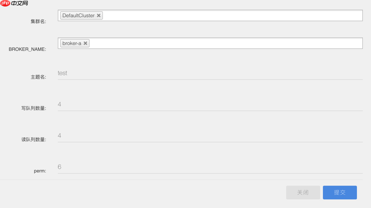The image size is (371, 208).
Task: Click the BROKER_NAME label
Action: tap(27, 49)
